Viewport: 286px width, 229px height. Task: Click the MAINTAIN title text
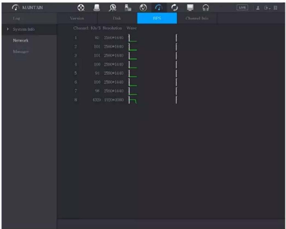pos(33,8)
